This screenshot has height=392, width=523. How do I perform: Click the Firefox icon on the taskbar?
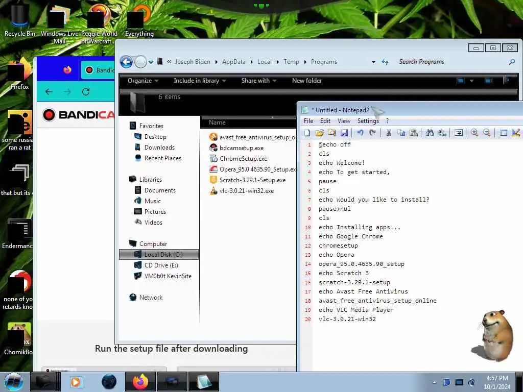click(x=140, y=382)
